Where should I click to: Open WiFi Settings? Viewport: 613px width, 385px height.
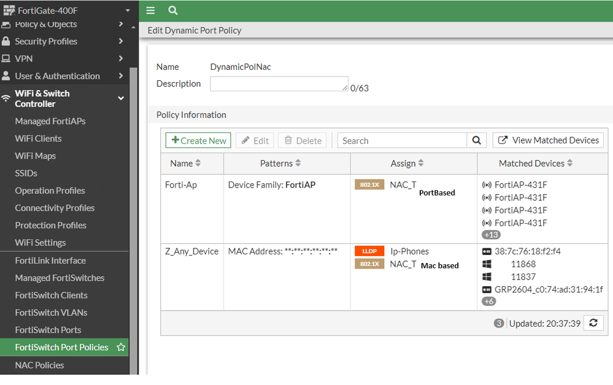tap(40, 243)
